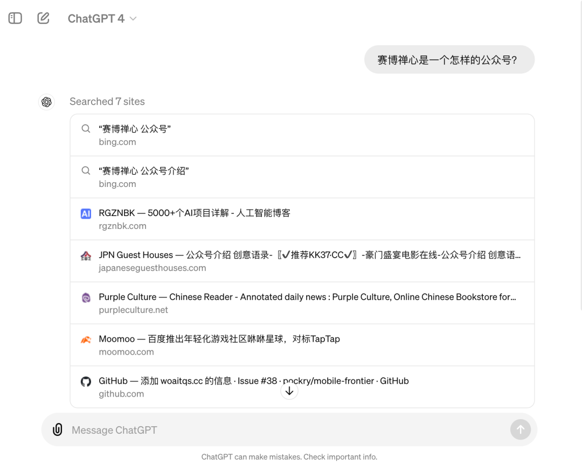Click the moomoo.com domain text

(126, 351)
